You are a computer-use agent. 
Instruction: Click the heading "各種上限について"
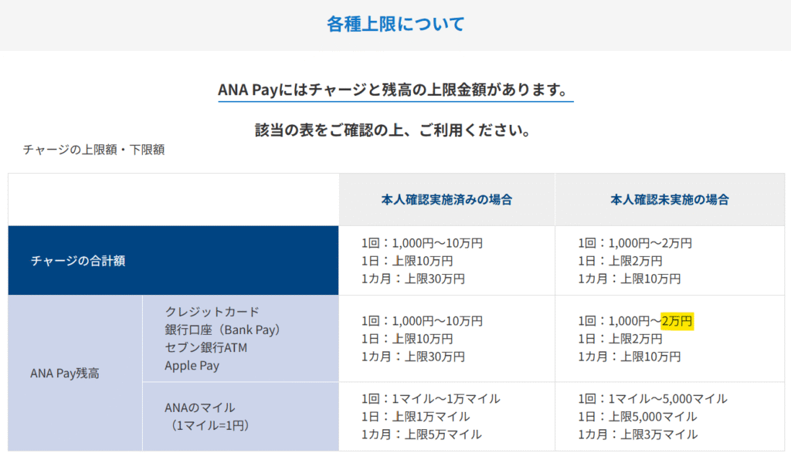[x=395, y=24]
